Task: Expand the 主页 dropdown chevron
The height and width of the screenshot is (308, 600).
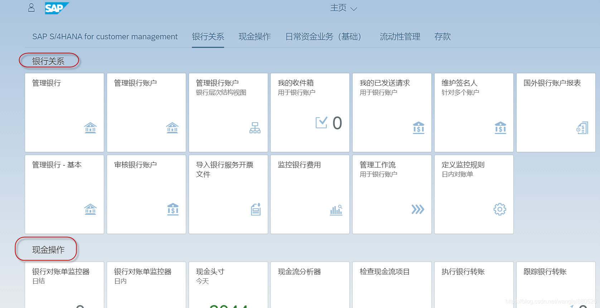Action: point(354,9)
